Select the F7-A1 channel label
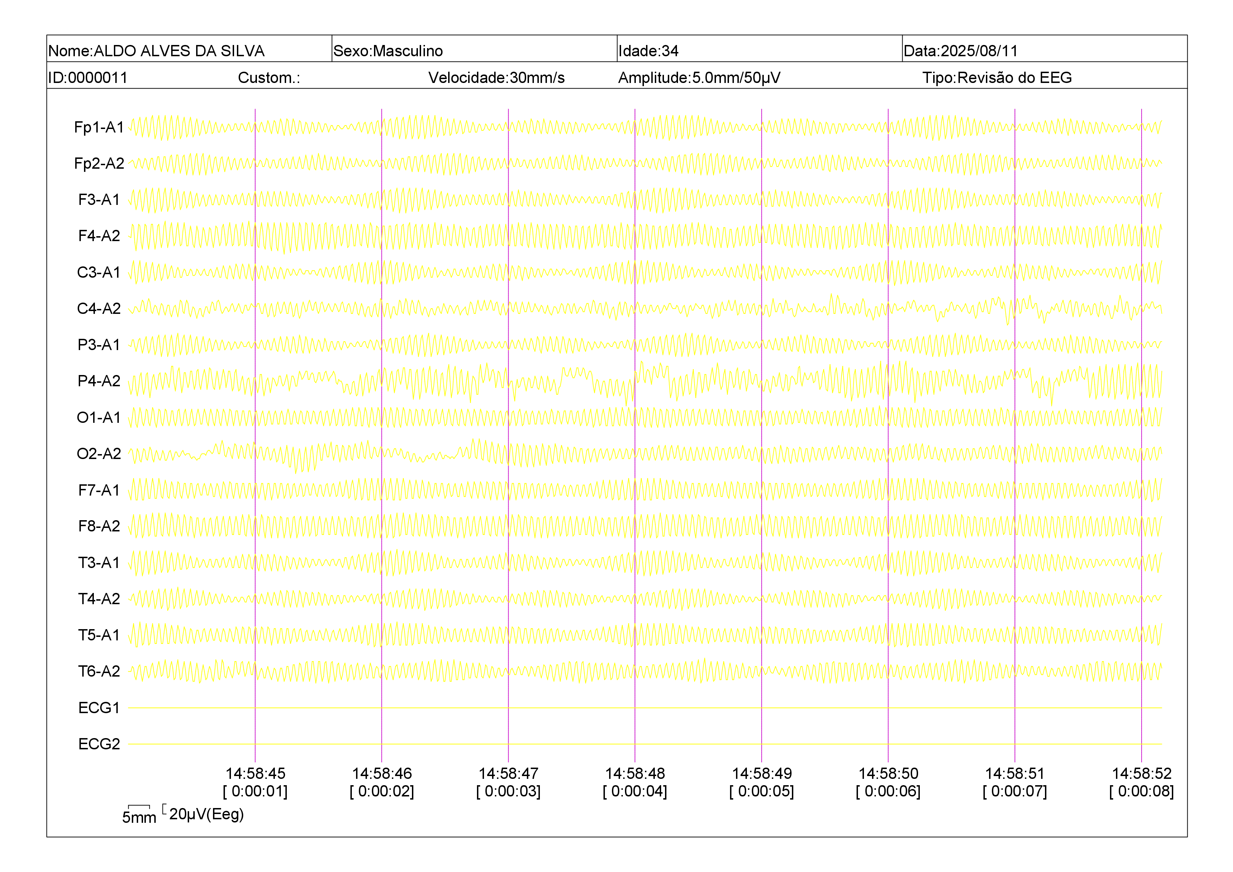 (99, 490)
